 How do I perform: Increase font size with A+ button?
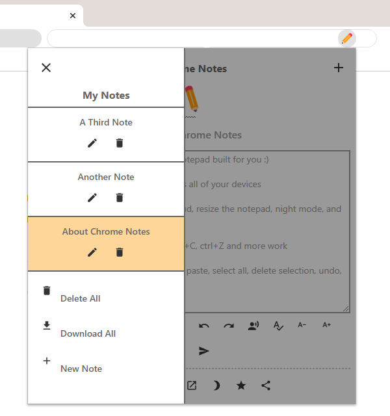coord(327,325)
